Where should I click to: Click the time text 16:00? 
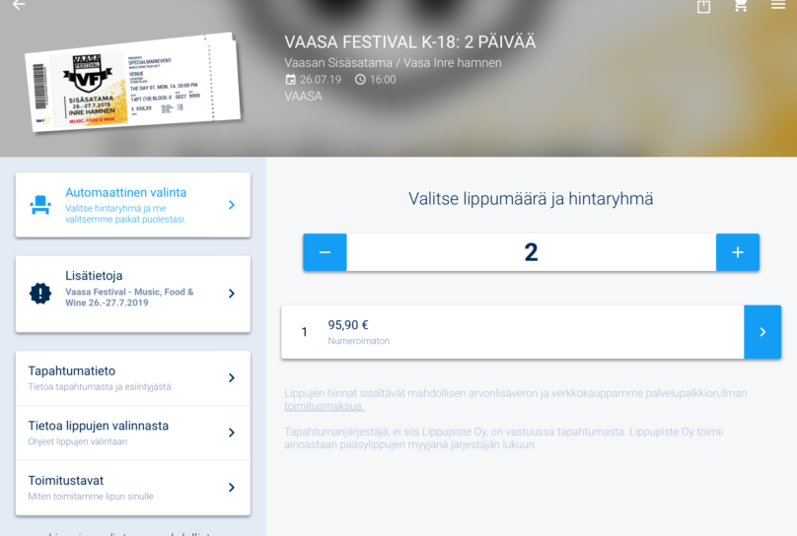pos(383,80)
